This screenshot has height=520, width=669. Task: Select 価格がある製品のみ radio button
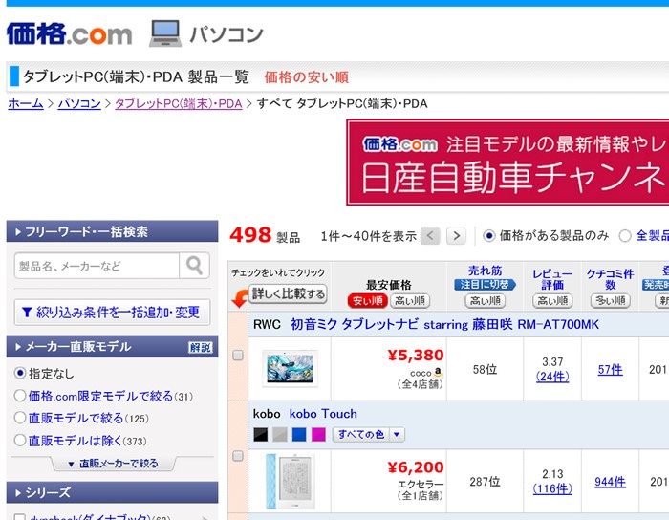coord(489,235)
